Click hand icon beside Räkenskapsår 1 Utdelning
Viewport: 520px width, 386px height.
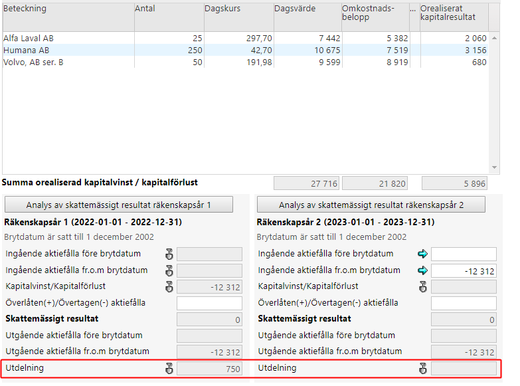point(169,369)
